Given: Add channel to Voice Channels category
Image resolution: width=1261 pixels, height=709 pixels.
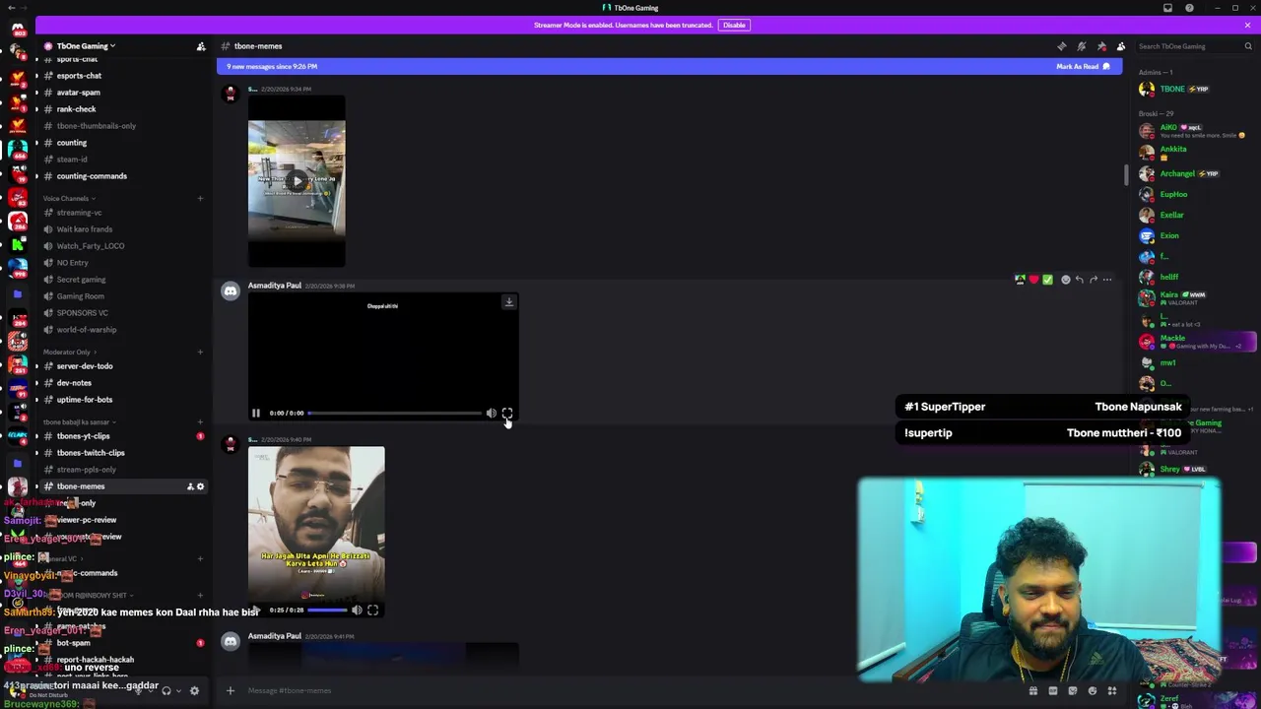Looking at the screenshot, I should point(200,199).
